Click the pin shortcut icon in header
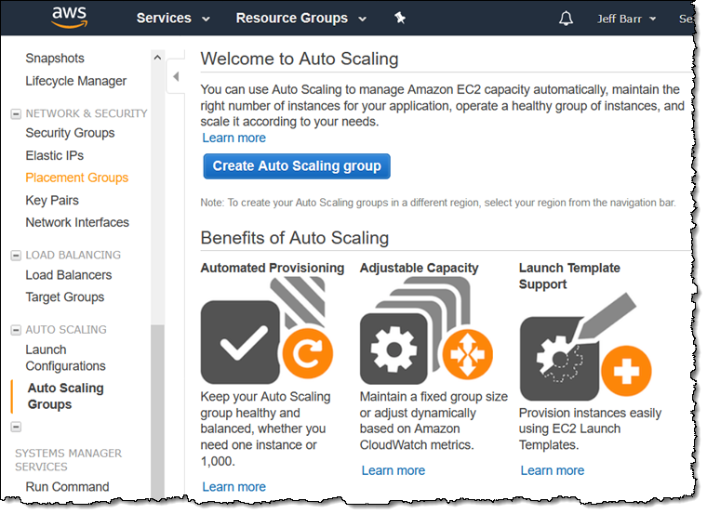The image size is (707, 514). pos(400,18)
